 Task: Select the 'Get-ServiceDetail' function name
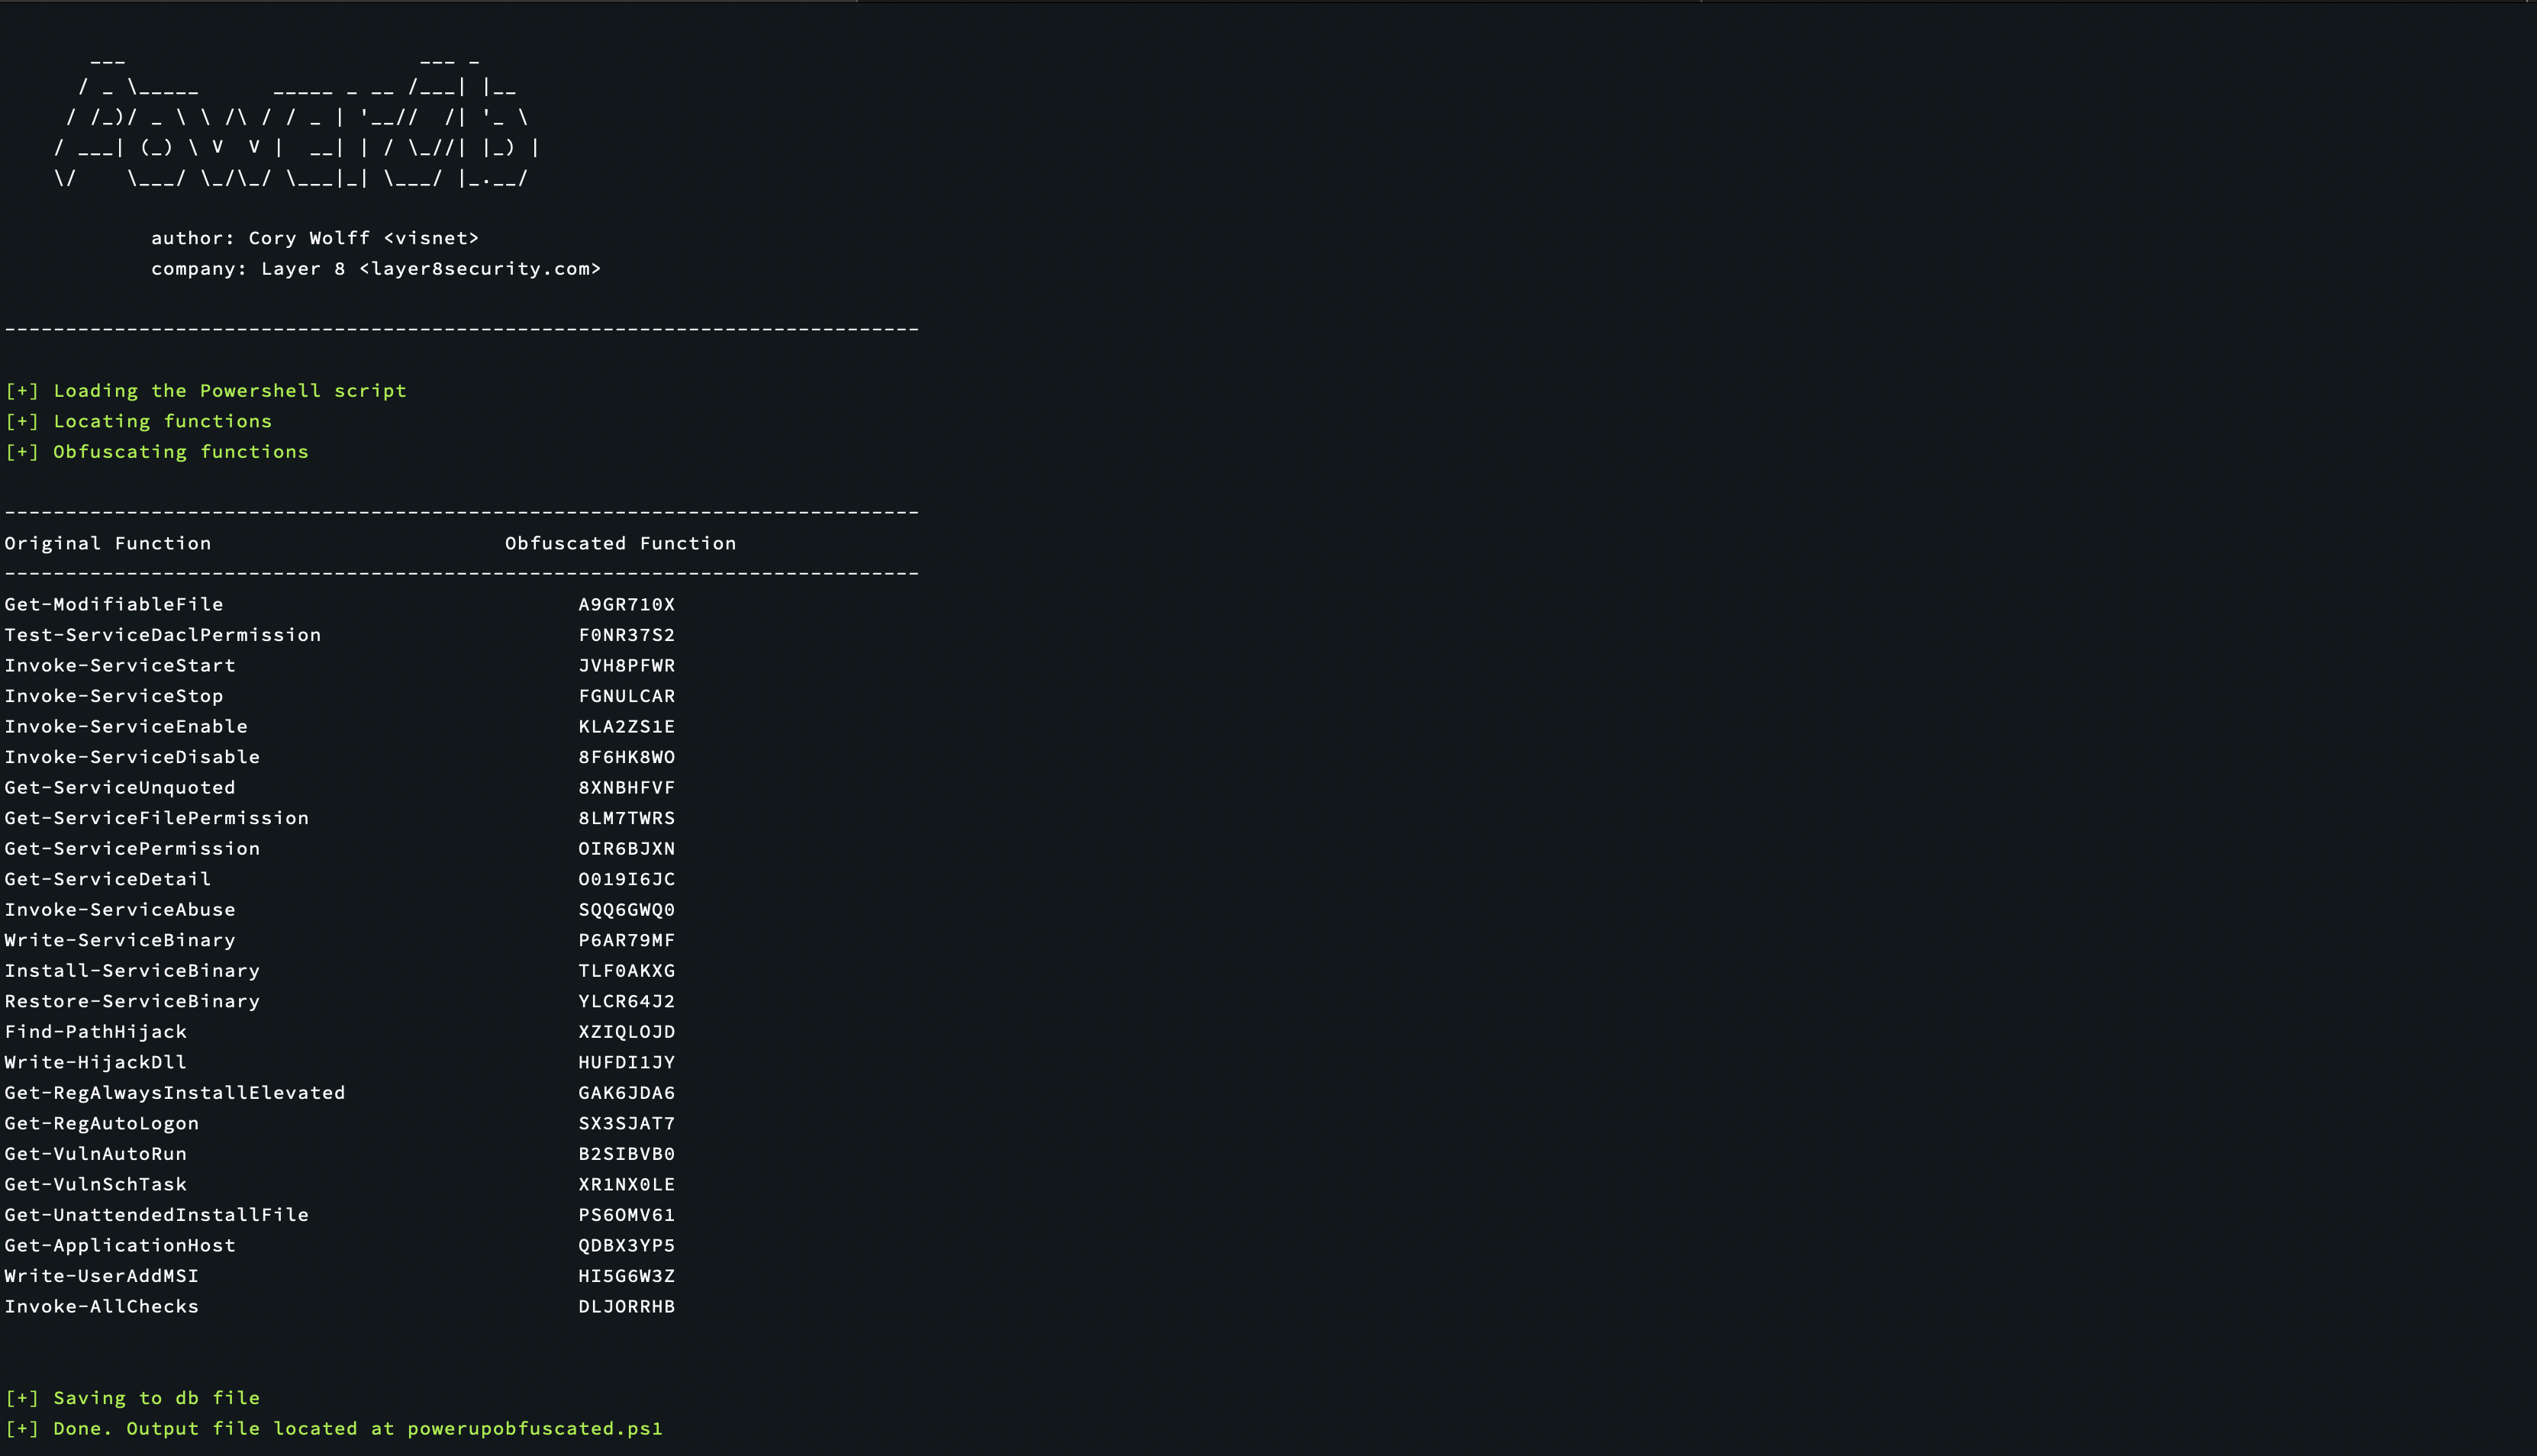[x=108, y=879]
